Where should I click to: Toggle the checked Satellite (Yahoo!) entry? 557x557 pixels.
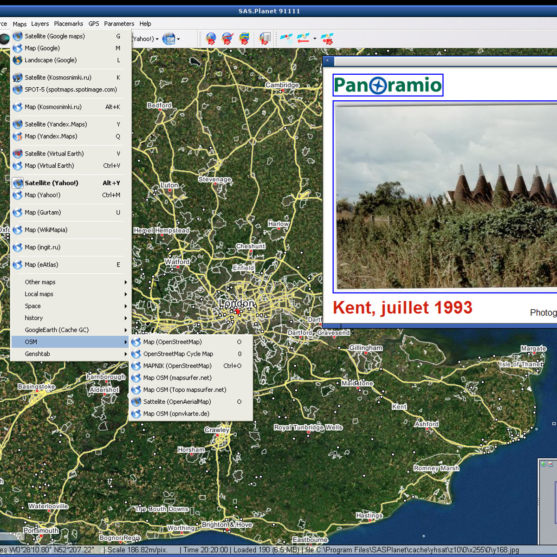coord(71,183)
